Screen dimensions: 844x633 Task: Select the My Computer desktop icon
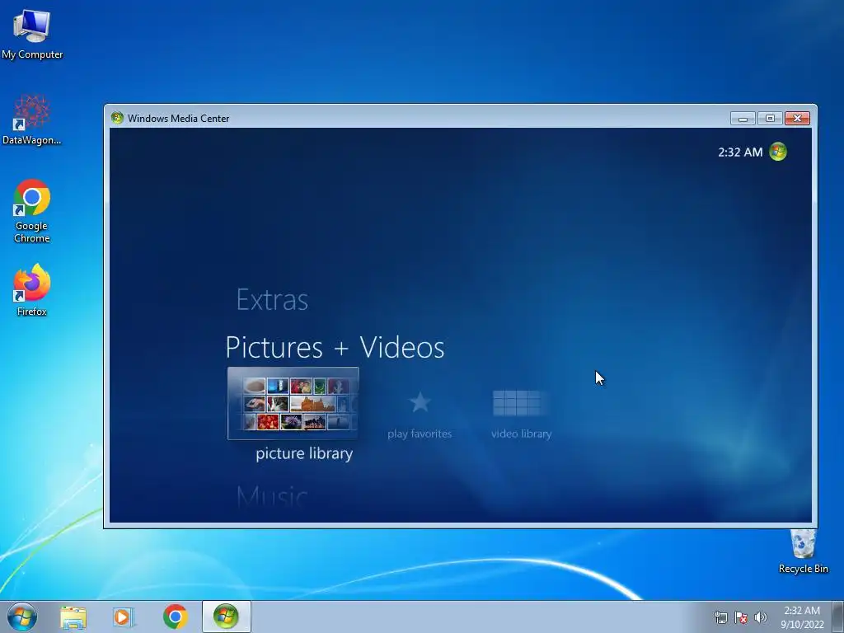32,35
